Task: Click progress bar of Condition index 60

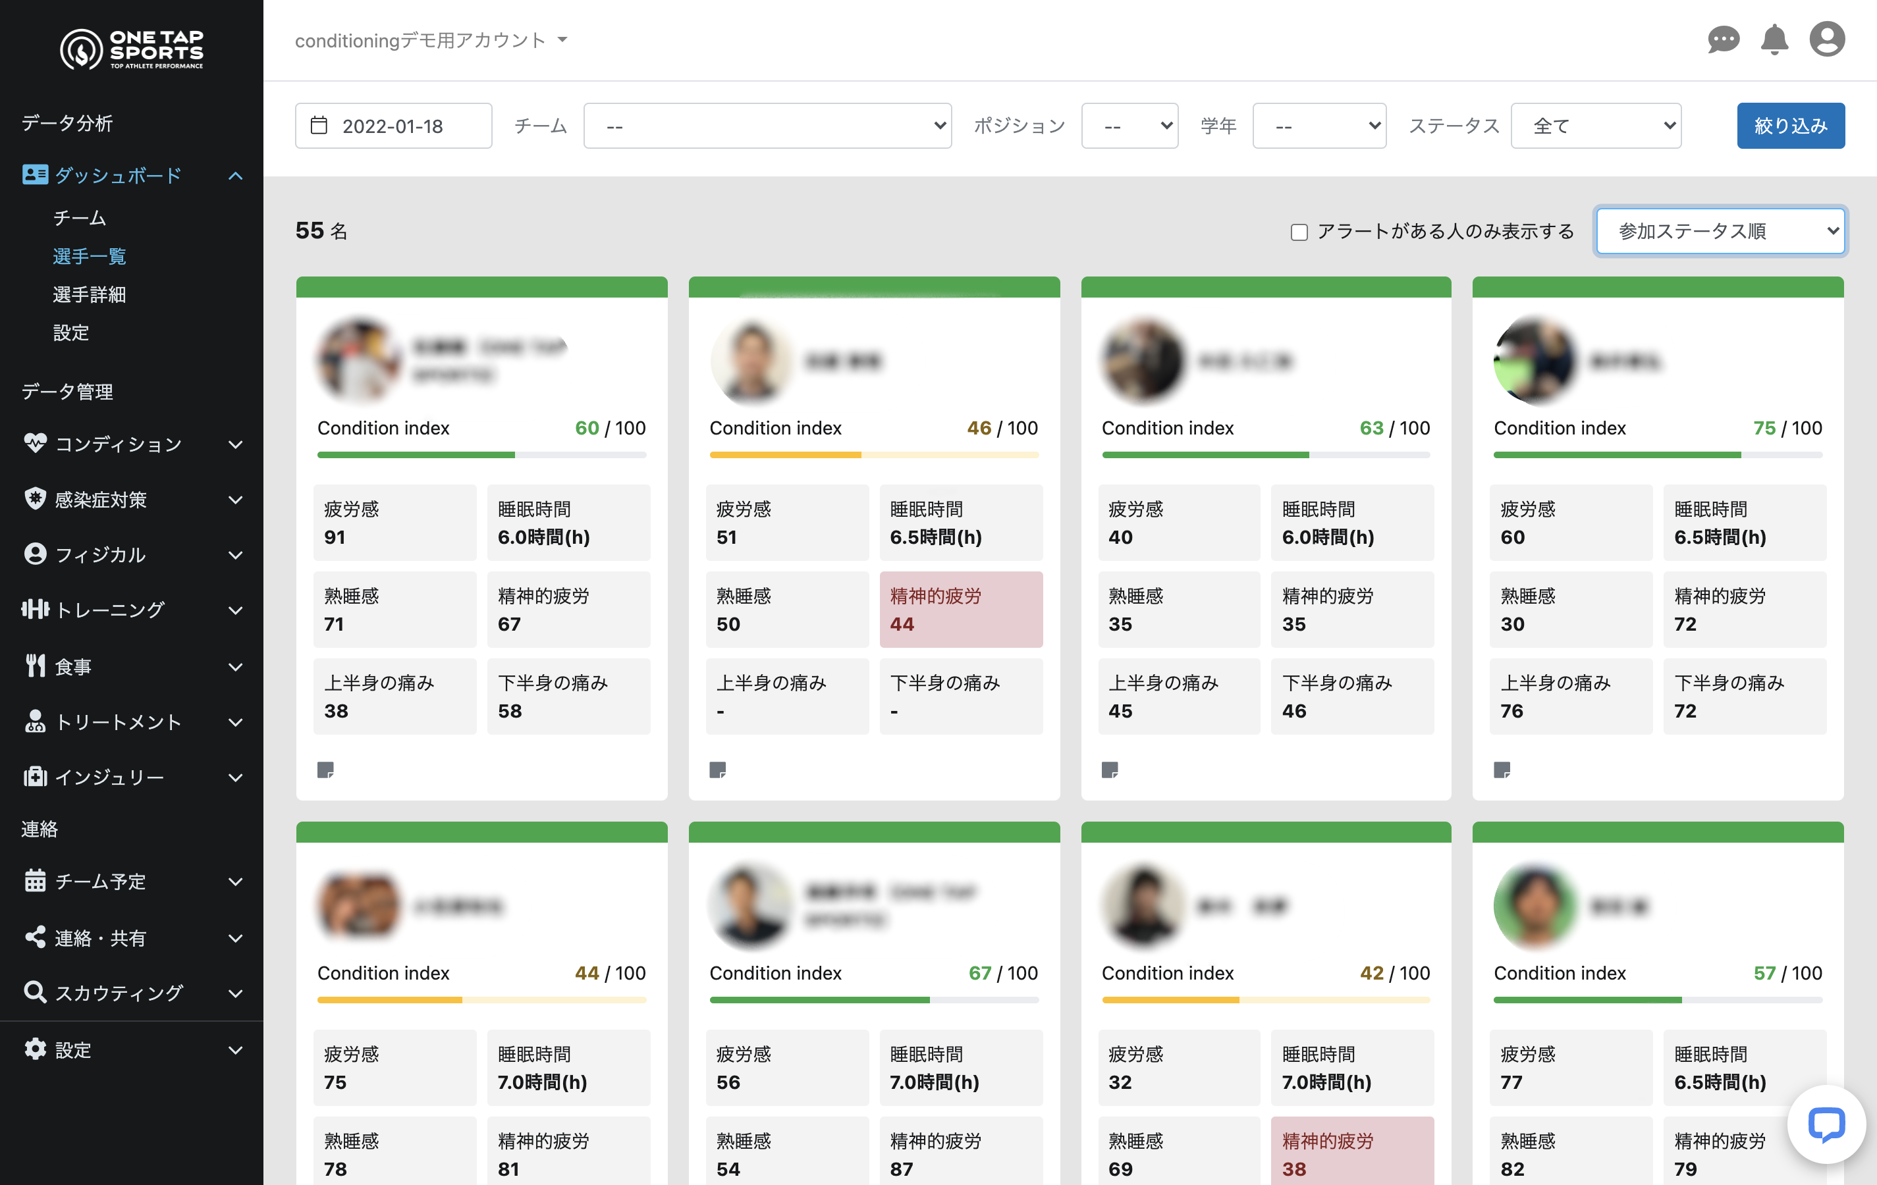Action: [481, 454]
